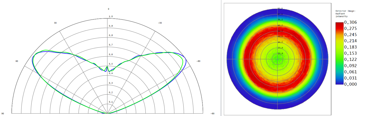Click the 40,0 ring label in detector image

[280, 37]
